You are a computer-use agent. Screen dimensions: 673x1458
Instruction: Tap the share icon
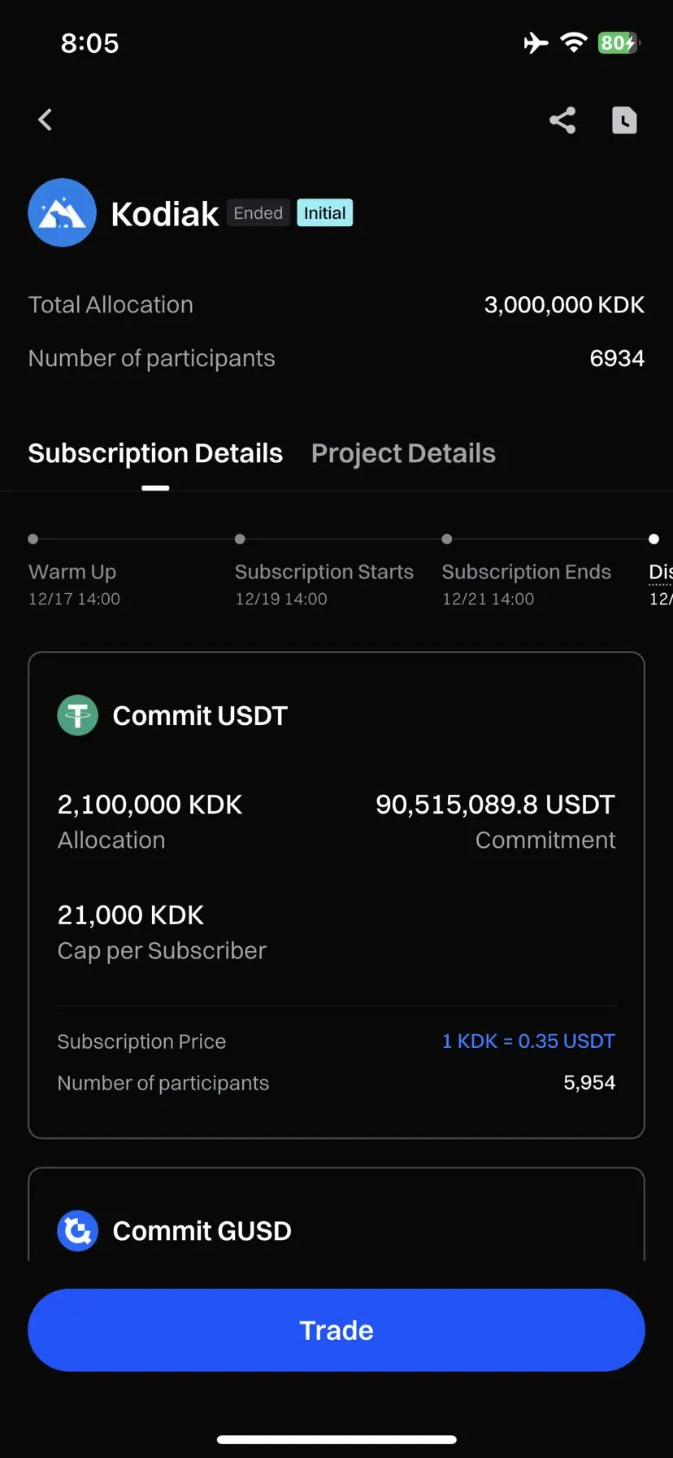pos(562,120)
